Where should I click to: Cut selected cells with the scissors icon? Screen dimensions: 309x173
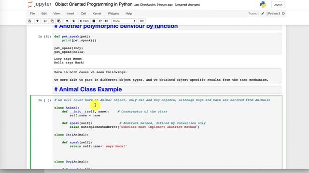tap(45, 21)
